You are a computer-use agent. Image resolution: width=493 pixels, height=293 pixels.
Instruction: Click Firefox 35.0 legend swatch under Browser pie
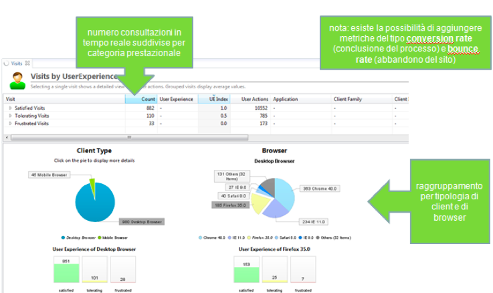pyautogui.click(x=249, y=237)
